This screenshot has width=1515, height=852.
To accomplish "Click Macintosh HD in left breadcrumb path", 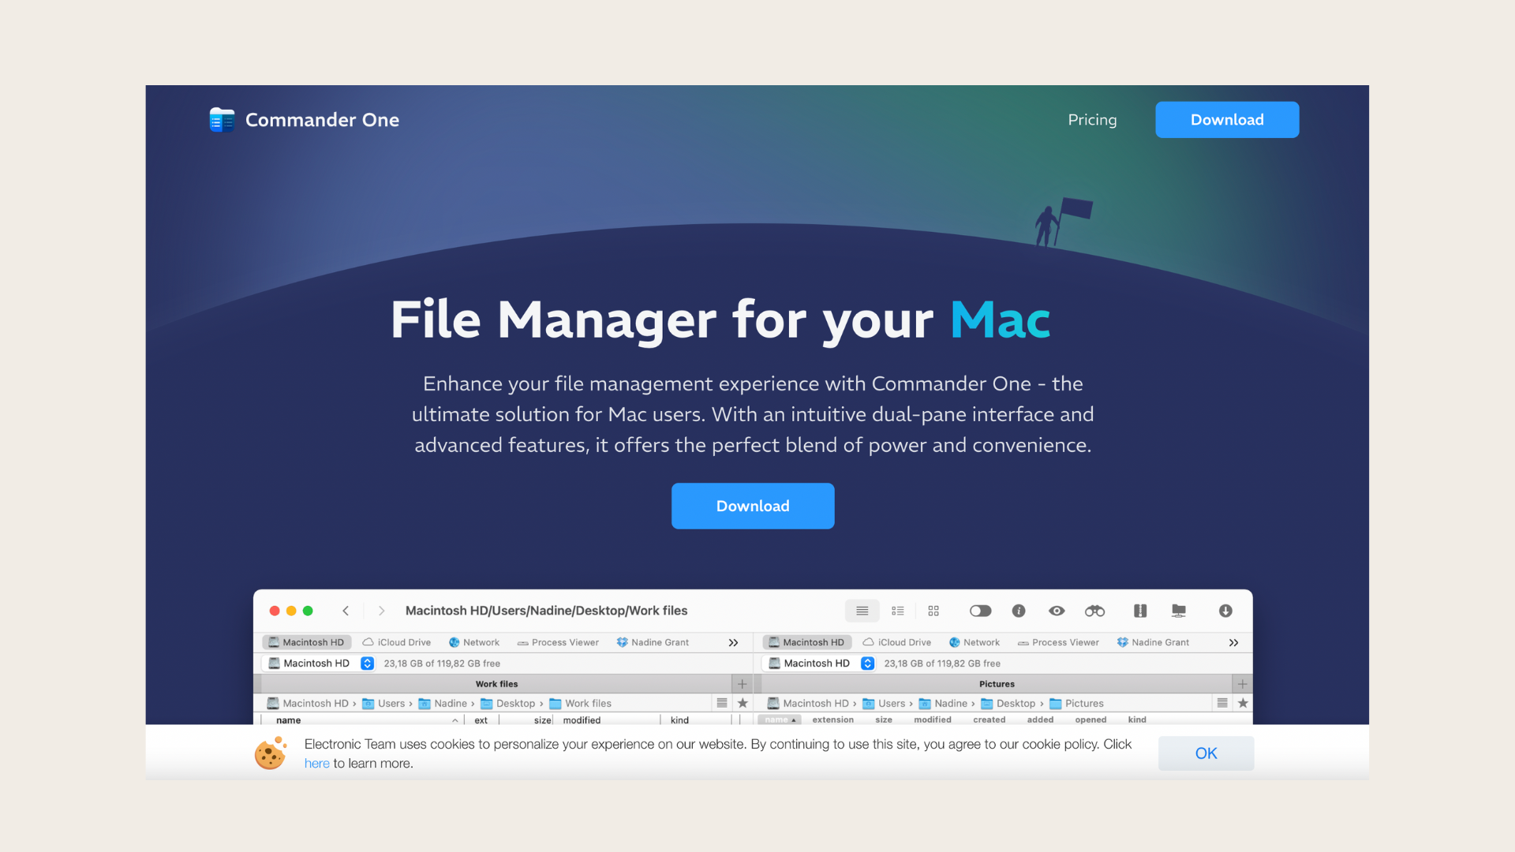I will [308, 703].
